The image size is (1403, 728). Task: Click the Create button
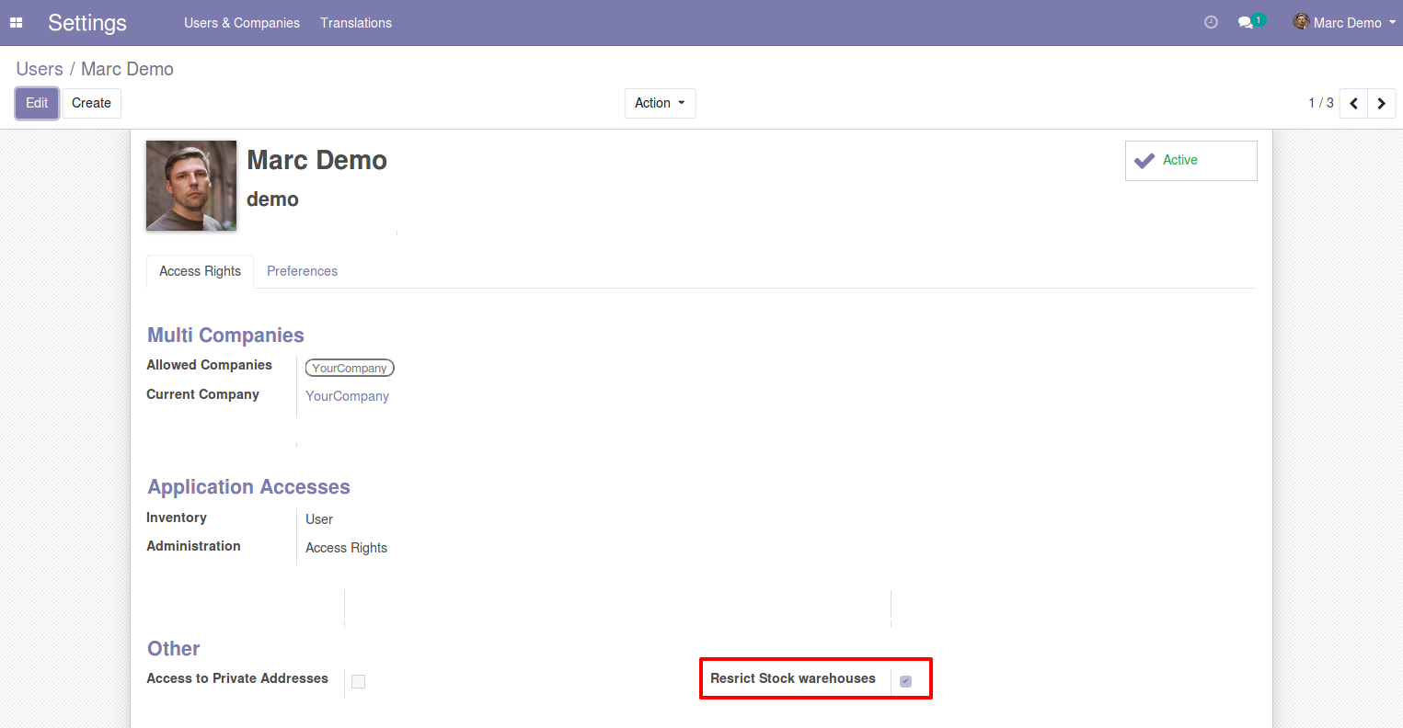pyautogui.click(x=91, y=103)
